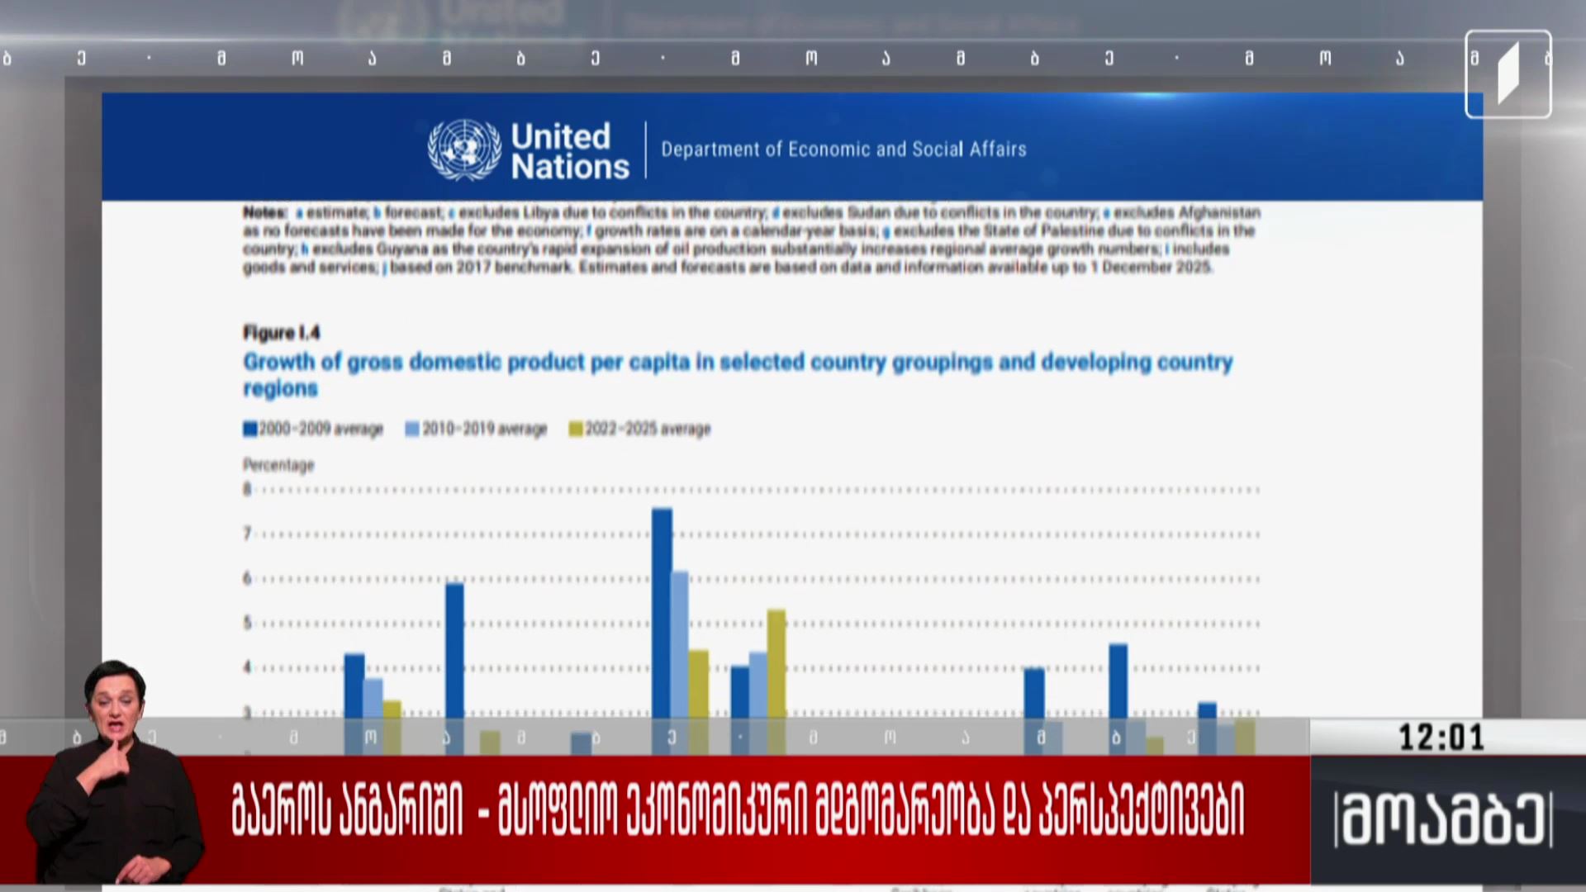Click the chart title starting 'Growth of gross domestic product'
The image size is (1586, 892).
[x=738, y=374]
